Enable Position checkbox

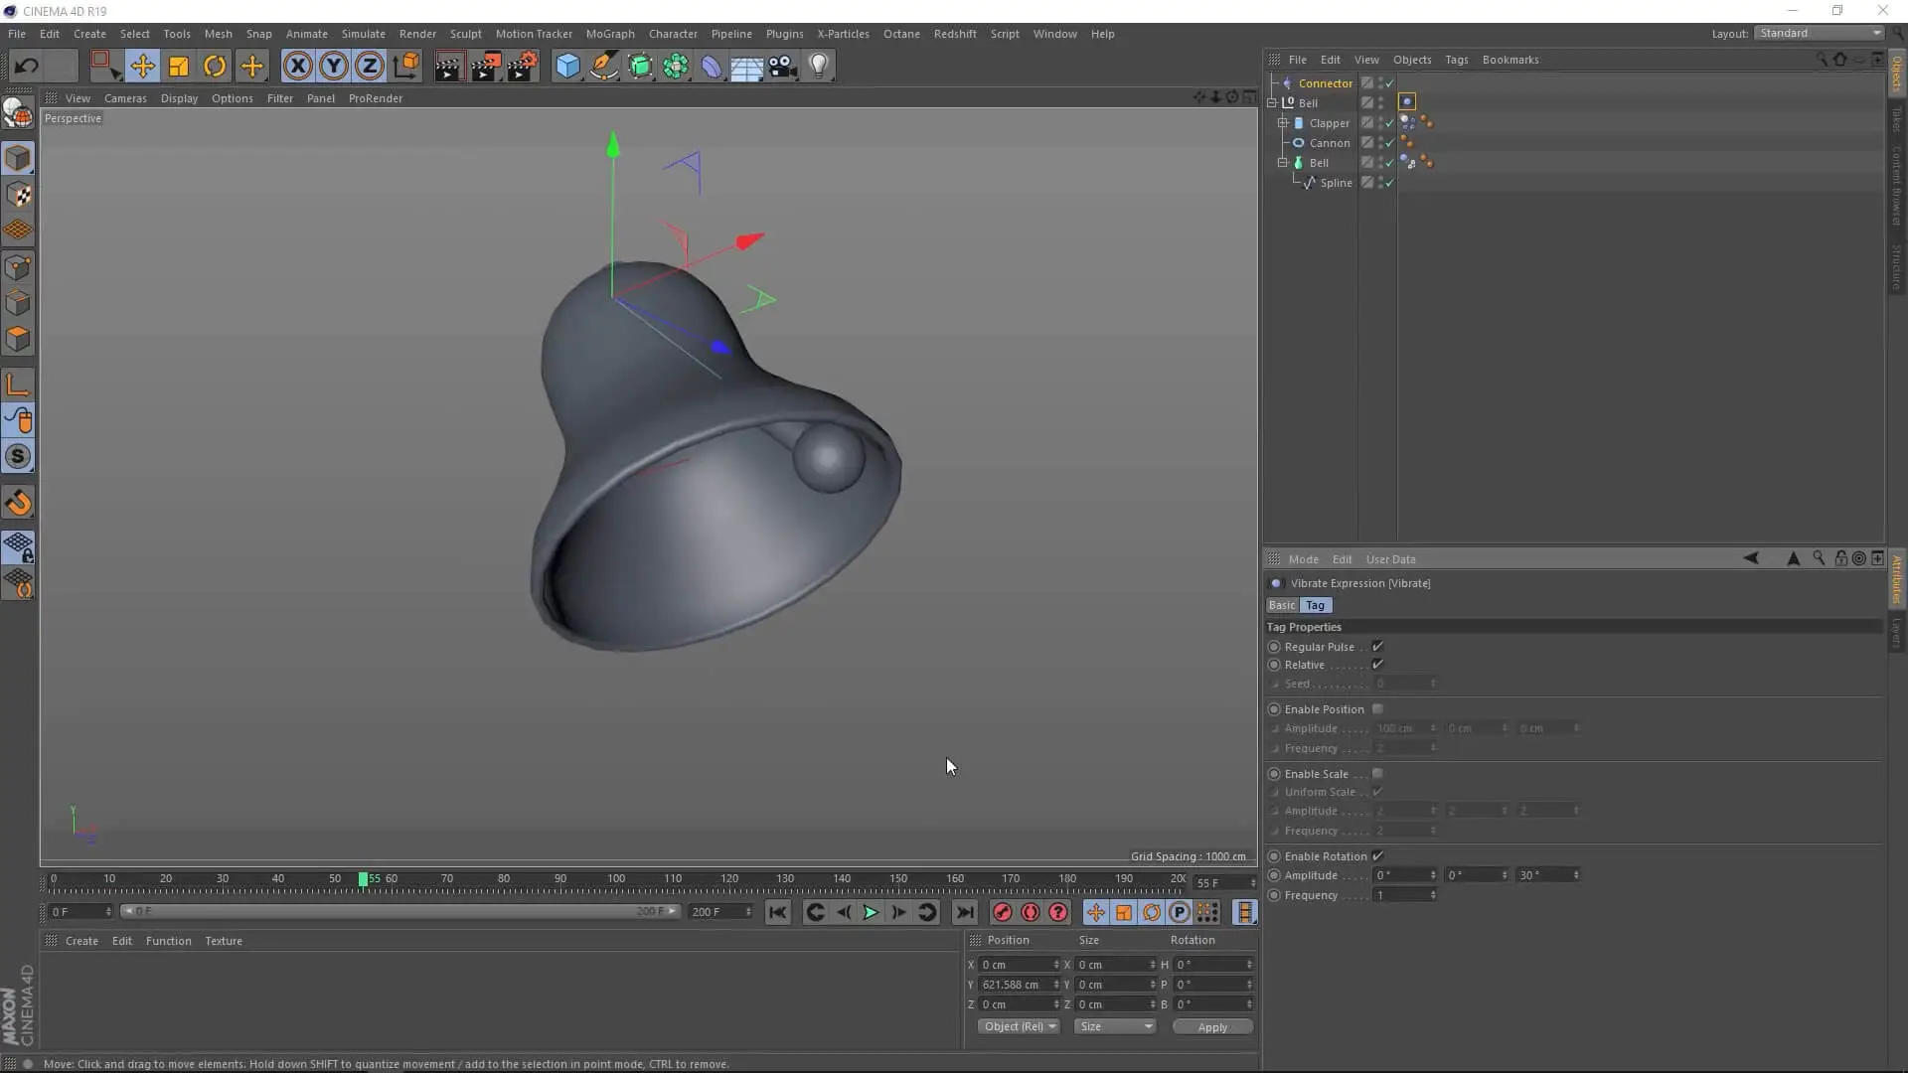coord(1377,709)
